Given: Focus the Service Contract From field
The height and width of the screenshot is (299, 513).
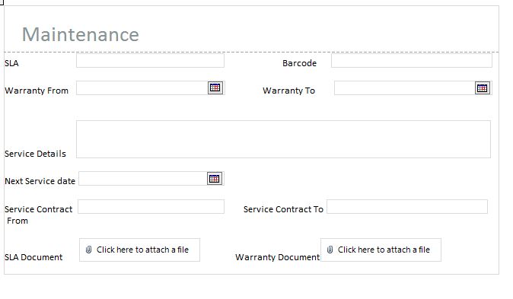Looking at the screenshot, I should (x=151, y=207).
